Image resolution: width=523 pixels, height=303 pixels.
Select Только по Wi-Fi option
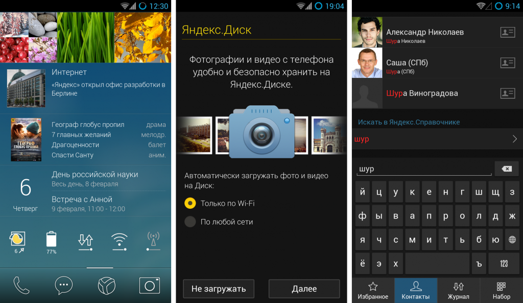pyautogui.click(x=220, y=203)
